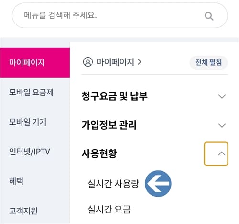Screen dimensions: 239x224
Task: Open the 모바일 기기 sidebar menu
Action: pyautogui.click(x=28, y=122)
